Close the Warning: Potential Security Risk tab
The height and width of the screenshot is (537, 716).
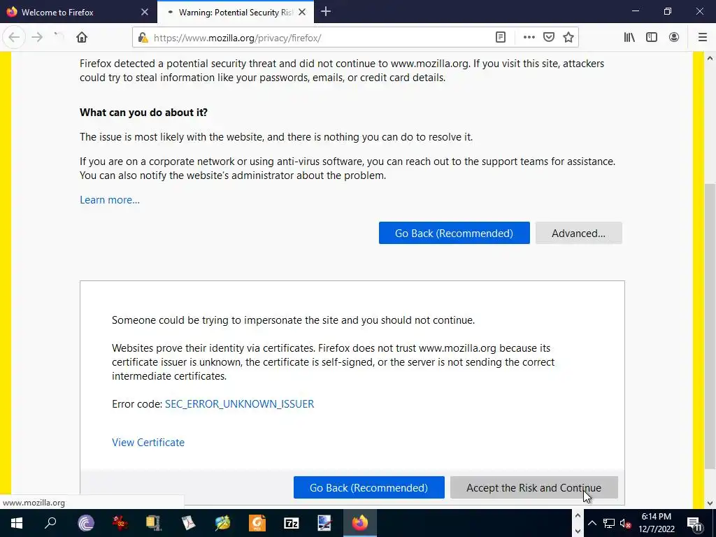click(x=302, y=12)
